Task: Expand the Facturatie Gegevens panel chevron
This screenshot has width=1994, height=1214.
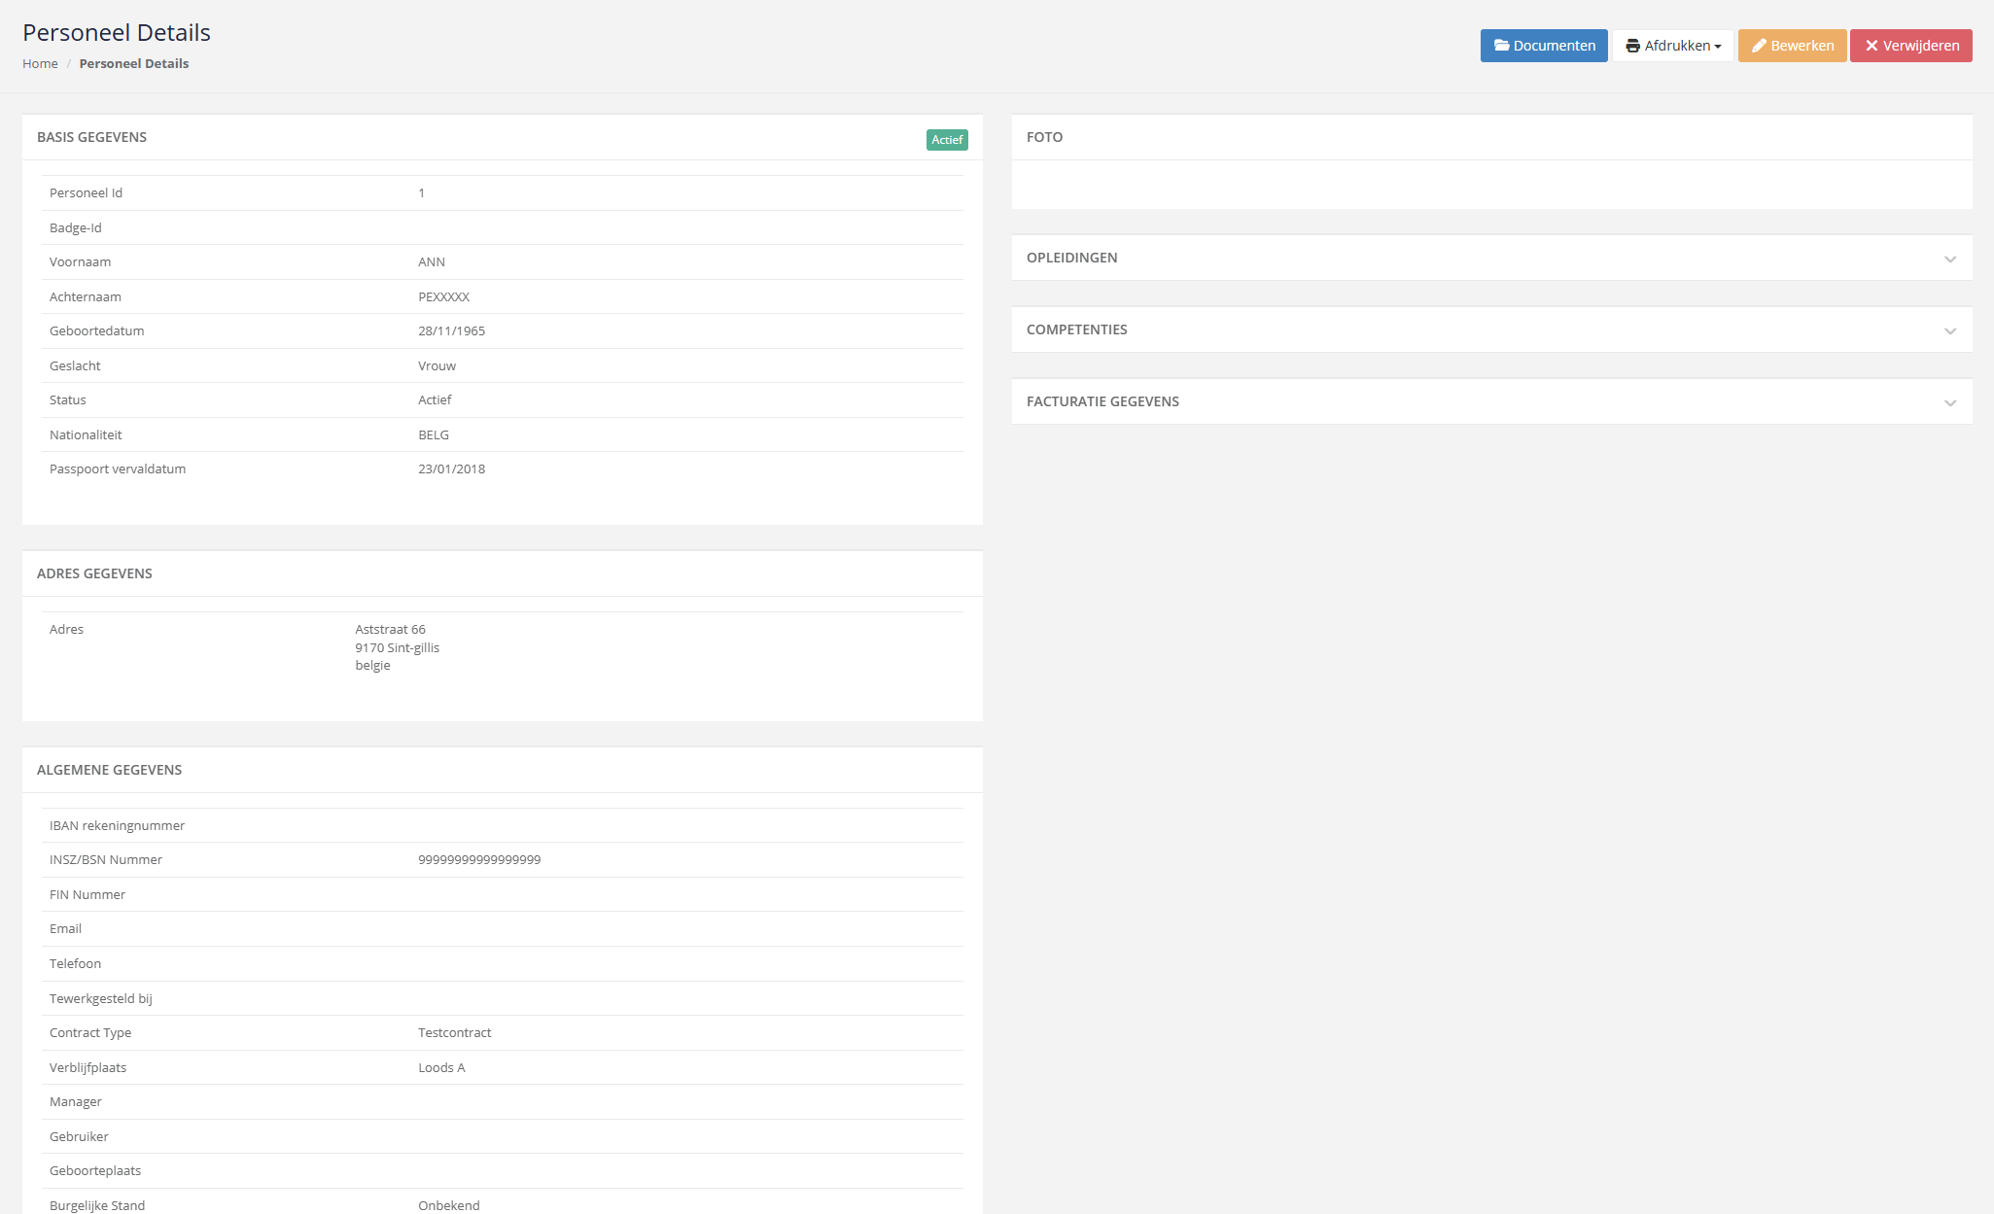Action: [1949, 403]
